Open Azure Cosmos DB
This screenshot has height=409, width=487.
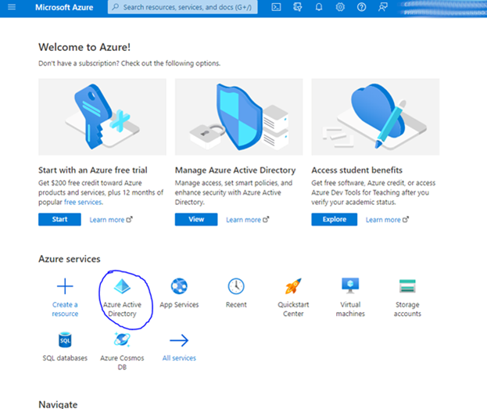point(121,340)
